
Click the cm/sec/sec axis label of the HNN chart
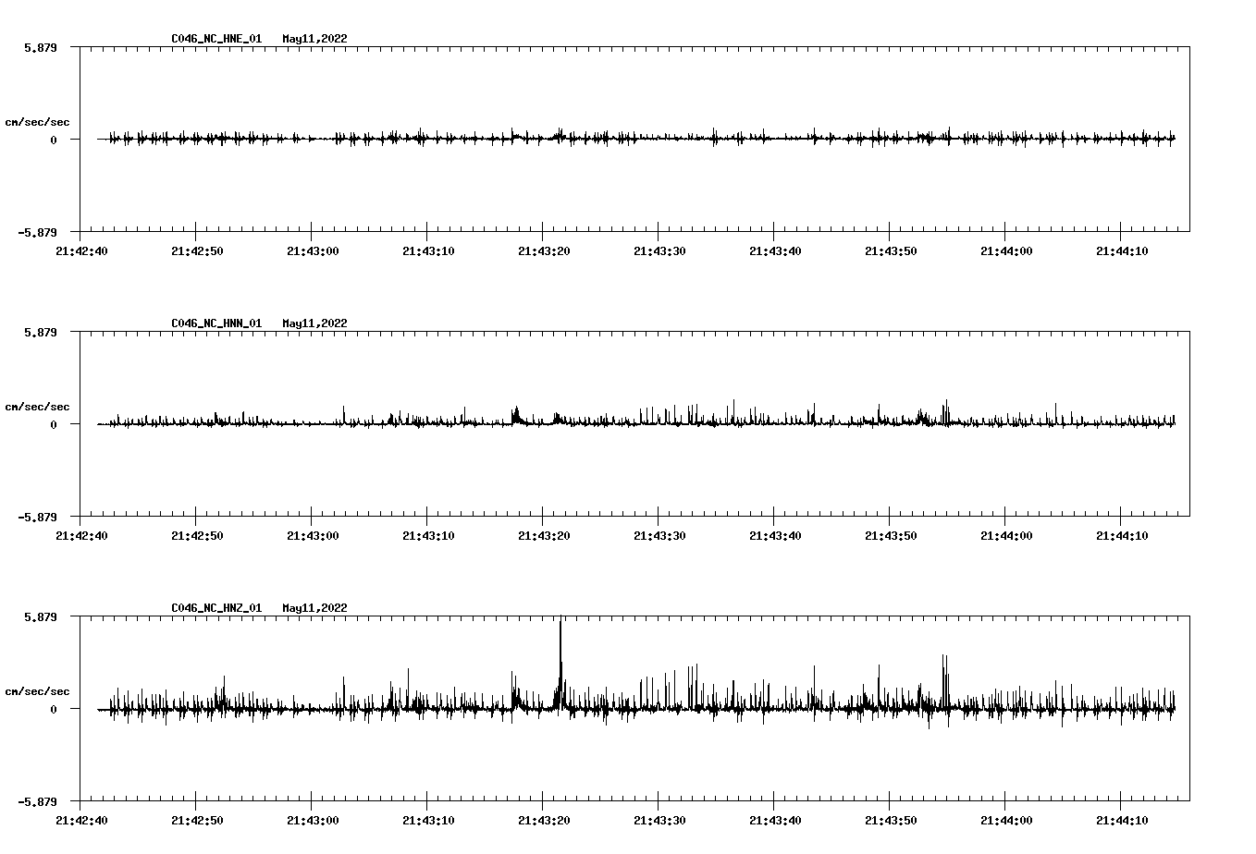click(x=37, y=407)
